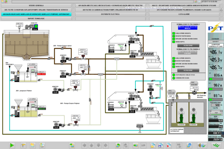Click the date and time field
224x149 pixels.
pos(212,2)
